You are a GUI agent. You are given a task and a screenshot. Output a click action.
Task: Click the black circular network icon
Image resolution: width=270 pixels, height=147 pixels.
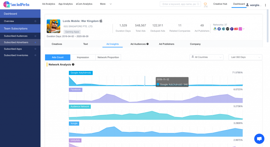pyautogui.click(x=228, y=29)
